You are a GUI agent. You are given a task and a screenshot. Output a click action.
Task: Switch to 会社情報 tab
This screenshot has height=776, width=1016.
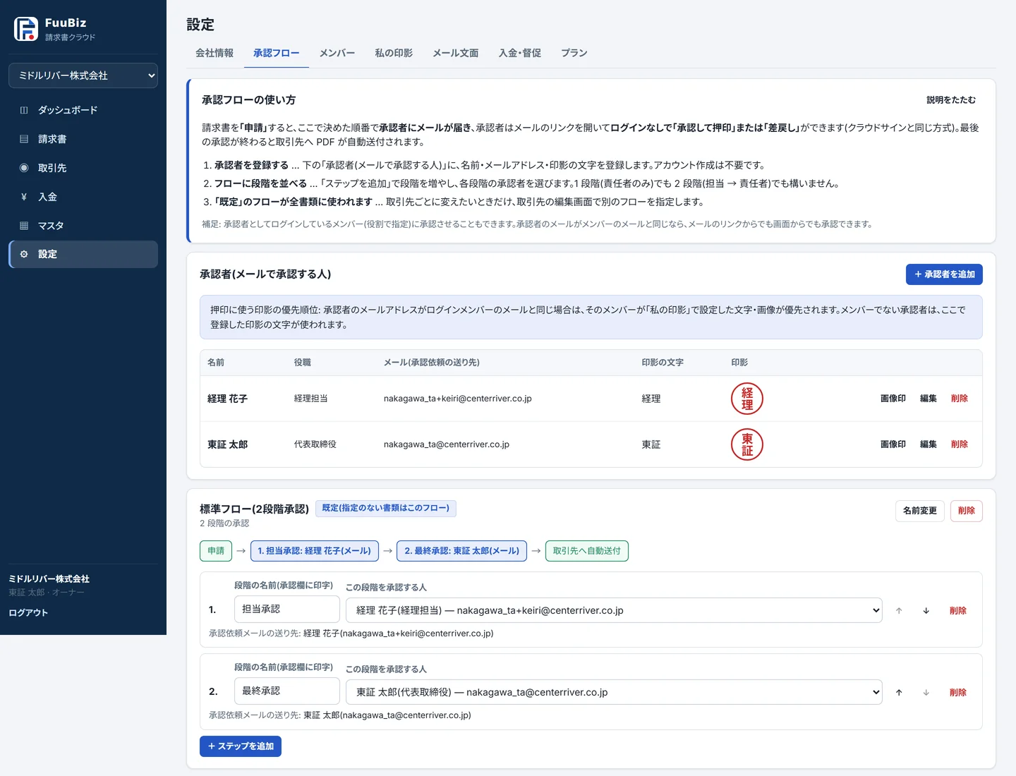pyautogui.click(x=214, y=53)
